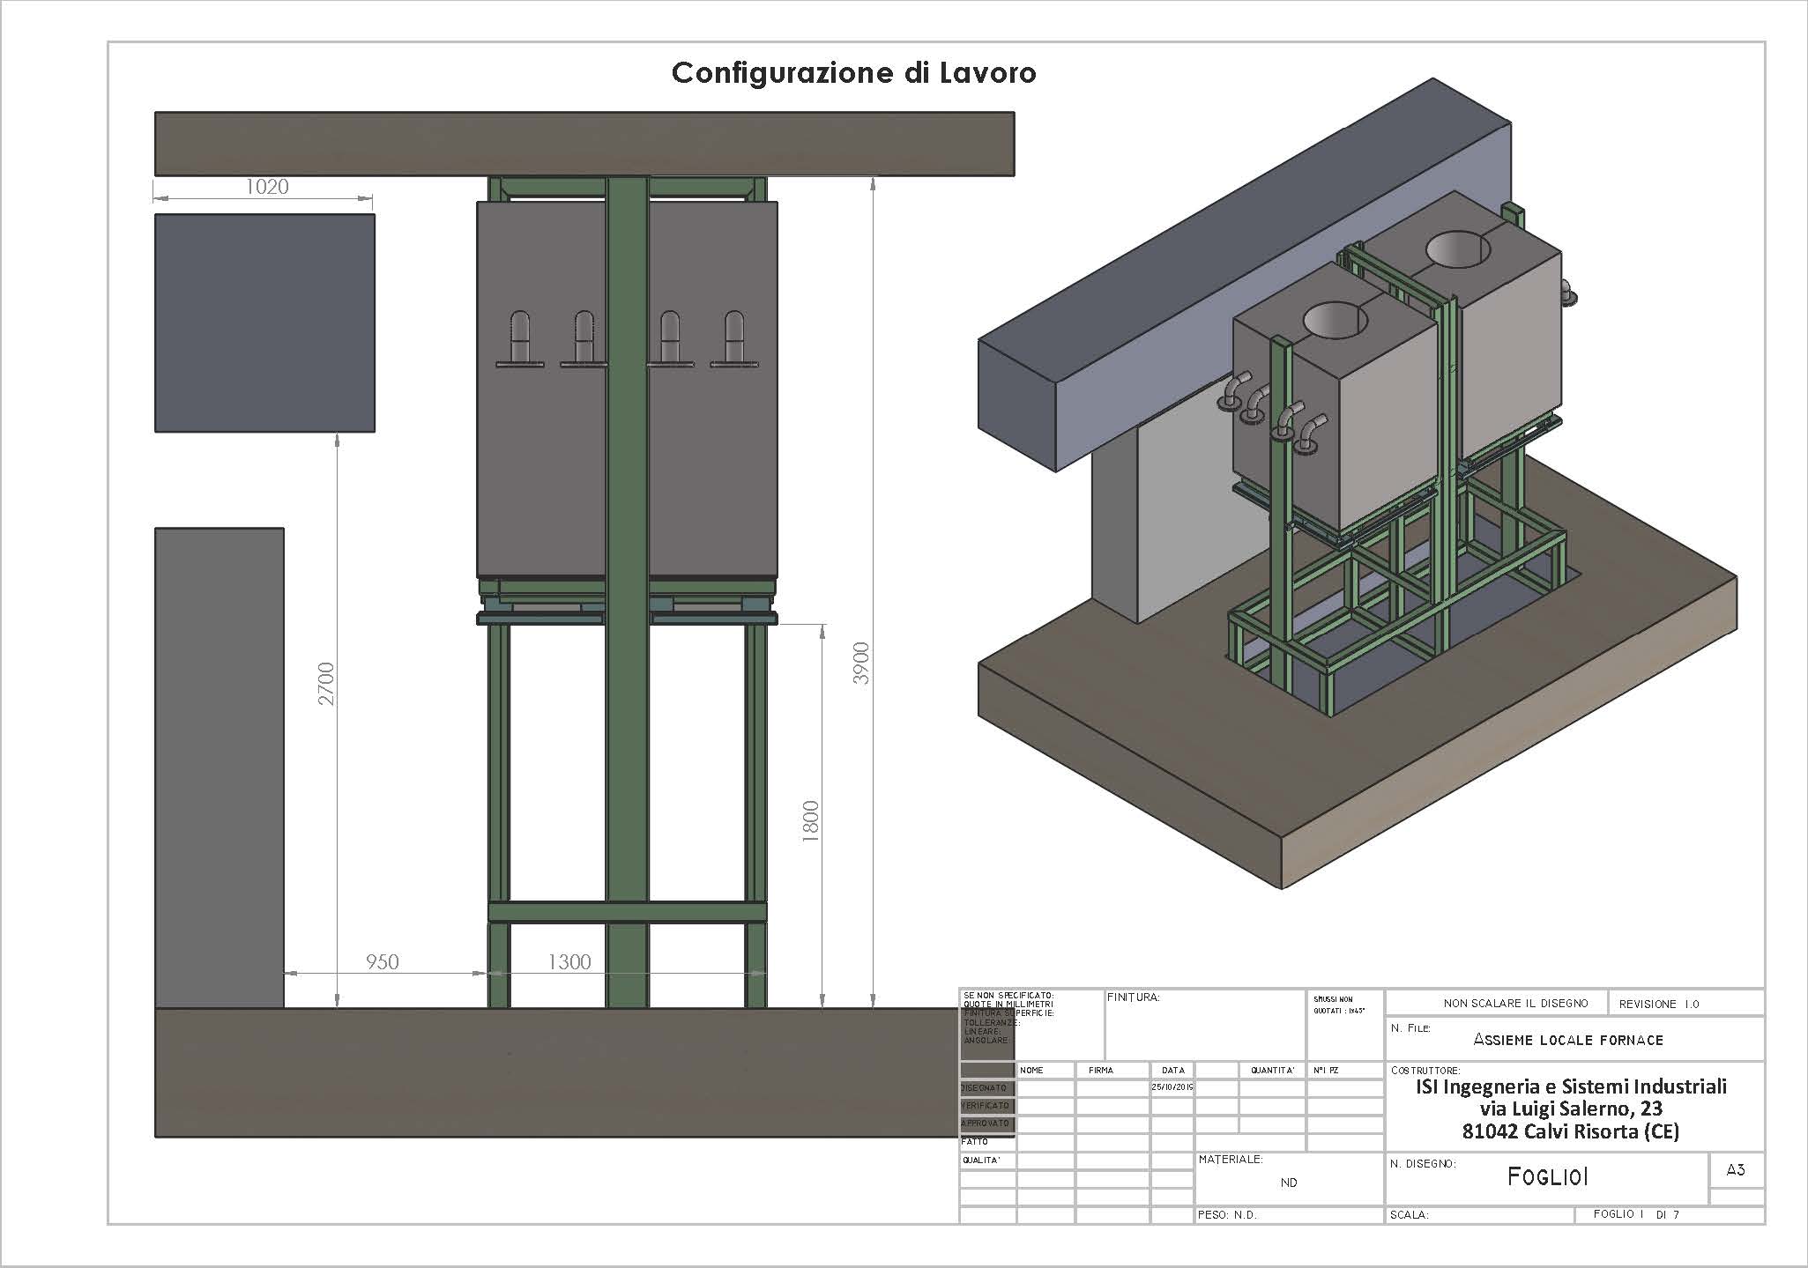
Task: Click the "FINITURA:" label
Action: click(x=1133, y=997)
